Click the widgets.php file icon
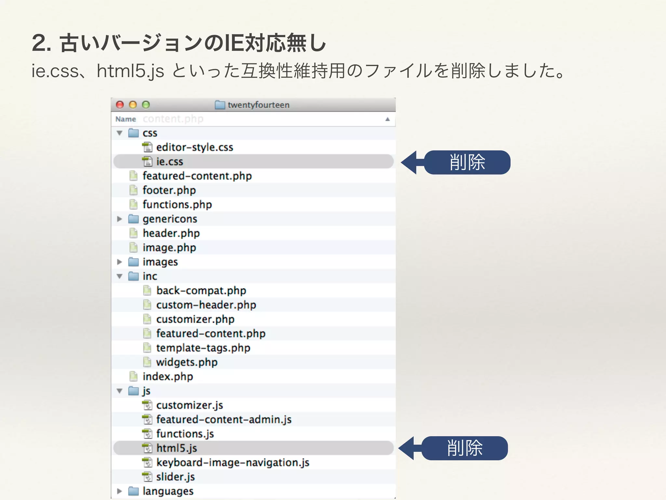Screen dimensions: 666x500 tap(147, 362)
